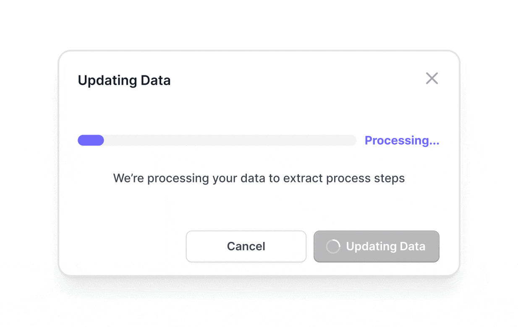Click the disabled Updating Data button

coord(376,247)
